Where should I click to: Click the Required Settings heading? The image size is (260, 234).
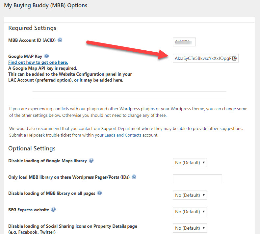(32, 28)
